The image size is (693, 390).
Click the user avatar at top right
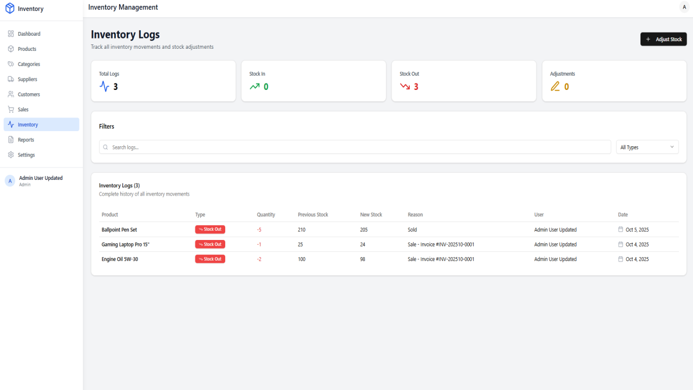684,7
